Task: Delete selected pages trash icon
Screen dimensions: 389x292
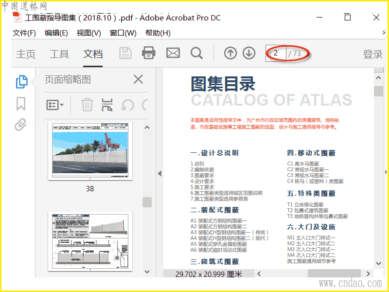Action: pos(87,105)
